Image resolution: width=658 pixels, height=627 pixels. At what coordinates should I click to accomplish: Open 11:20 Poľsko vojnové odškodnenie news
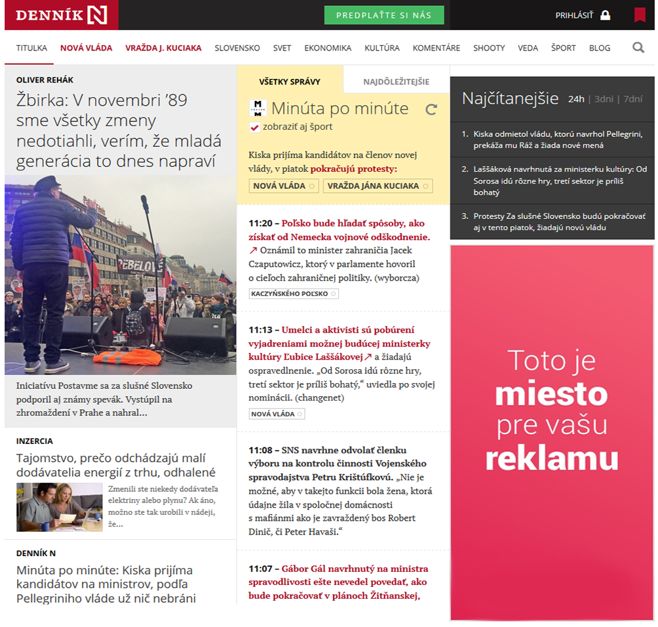(x=339, y=230)
